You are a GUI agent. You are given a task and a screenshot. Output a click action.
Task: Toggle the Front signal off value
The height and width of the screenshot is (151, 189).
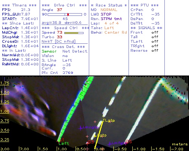[x=155, y=32]
